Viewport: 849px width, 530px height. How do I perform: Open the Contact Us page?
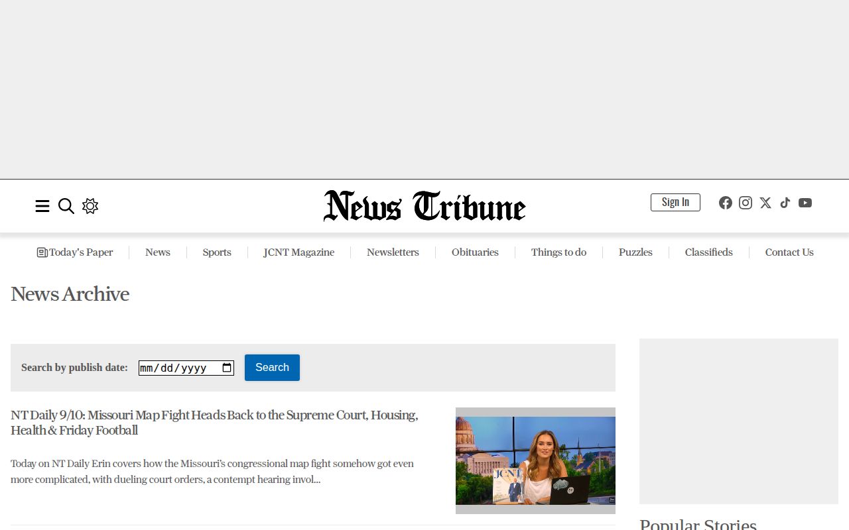pos(789,252)
